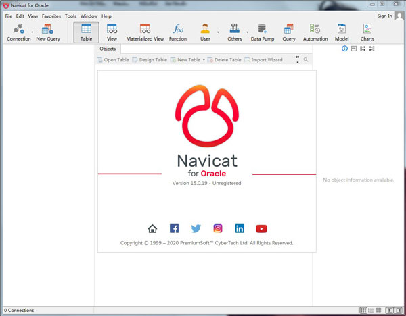Screen dimensions: 406x316
Task: Toggle the navigation pane visibility button
Action: click(390, 310)
